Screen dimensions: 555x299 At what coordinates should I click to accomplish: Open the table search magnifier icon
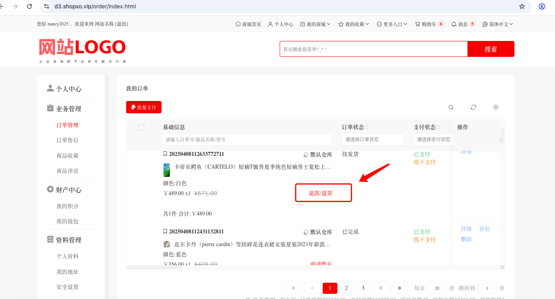451,107
